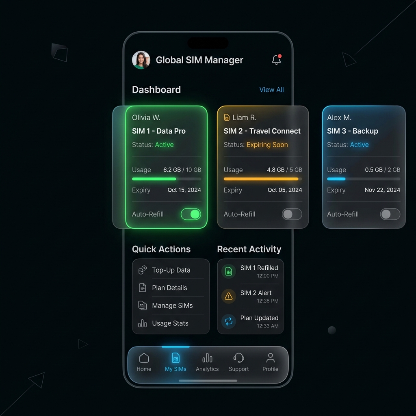Go to the Home tab
This screenshot has width=416, height=416.
tap(144, 362)
